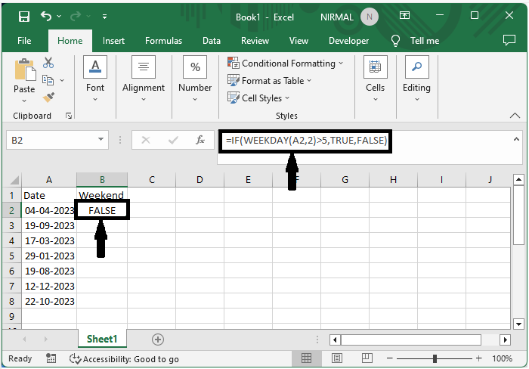529x369 pixels.
Task: Open the Cells group menu
Action: (x=375, y=79)
